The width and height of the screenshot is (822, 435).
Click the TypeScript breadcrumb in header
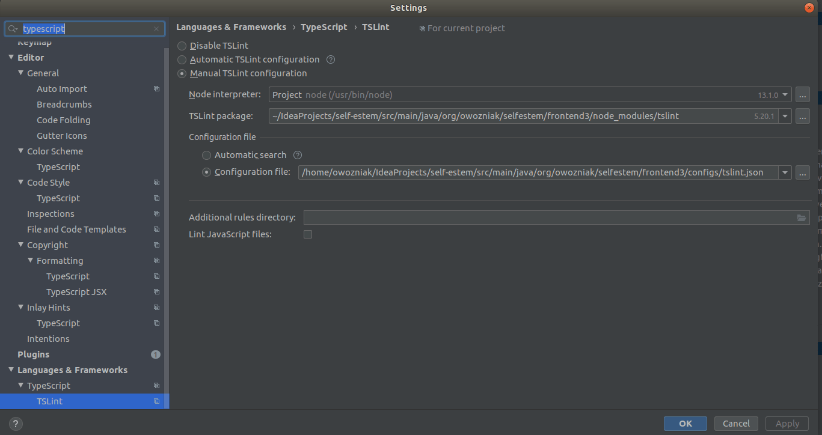[324, 27]
